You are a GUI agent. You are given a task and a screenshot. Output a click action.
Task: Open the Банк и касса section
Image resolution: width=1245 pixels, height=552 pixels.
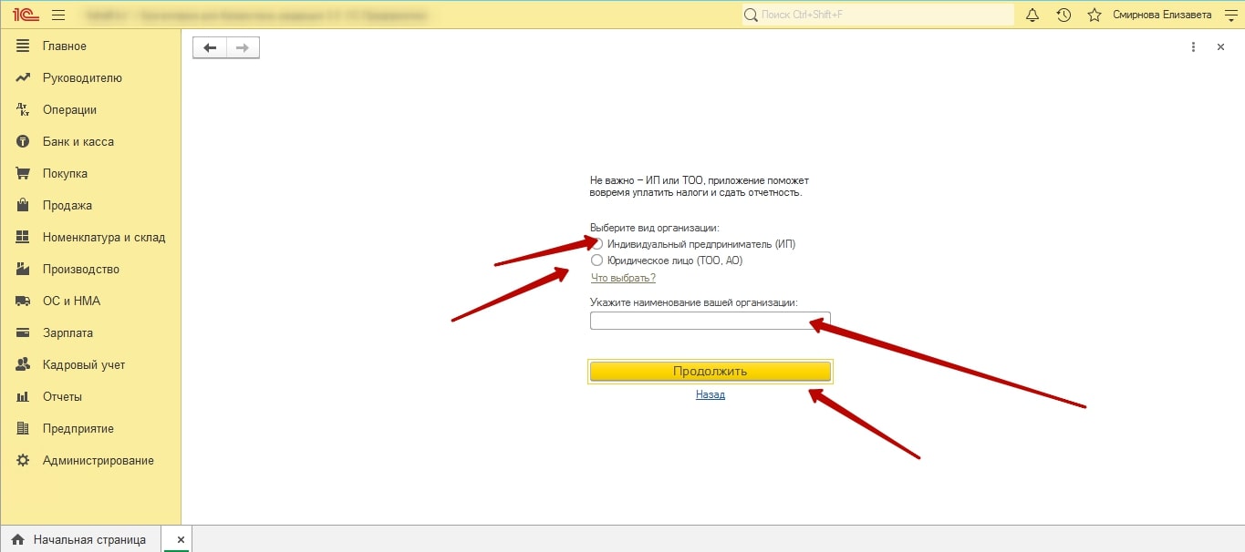pyautogui.click(x=78, y=141)
